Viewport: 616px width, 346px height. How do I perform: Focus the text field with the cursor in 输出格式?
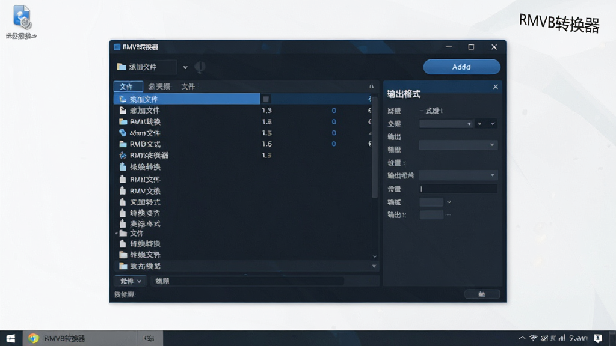point(458,189)
